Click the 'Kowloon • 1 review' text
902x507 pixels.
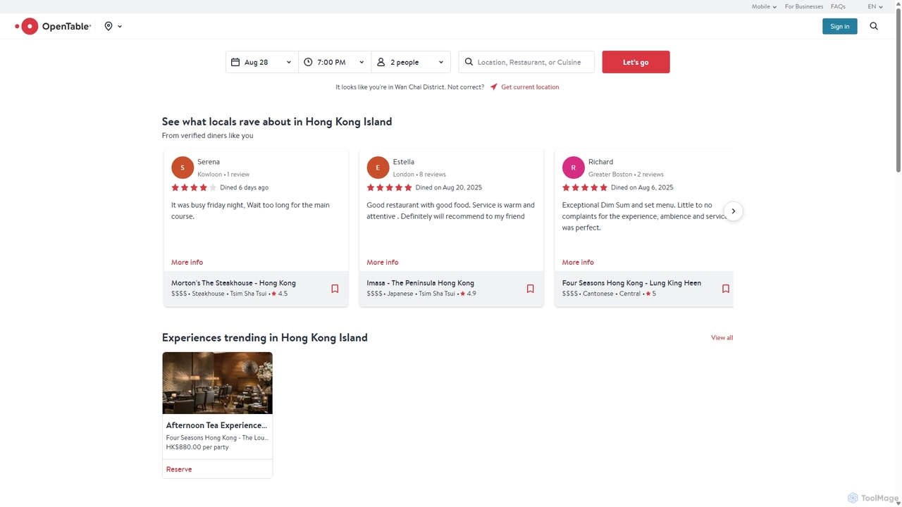point(223,175)
